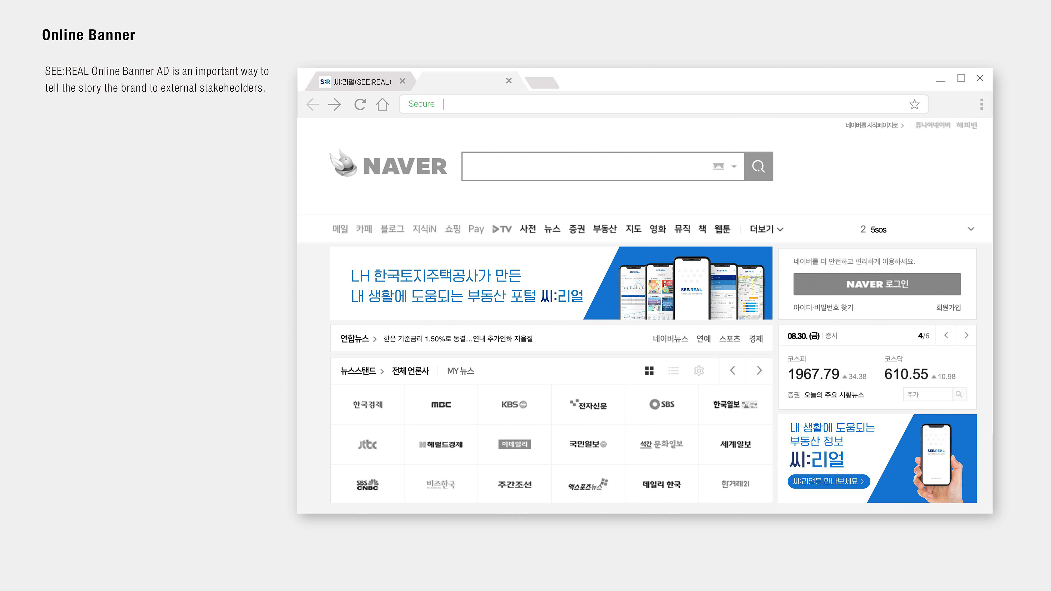Open the SBS newsstand logo

(662, 404)
